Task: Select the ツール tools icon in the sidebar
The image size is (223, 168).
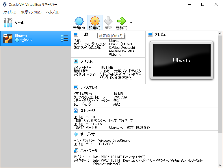Action: (x=8, y=23)
